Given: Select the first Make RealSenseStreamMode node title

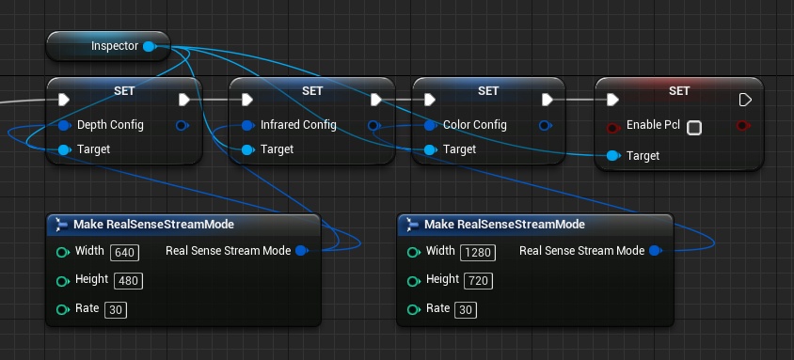Looking at the screenshot, I should pyautogui.click(x=154, y=224).
